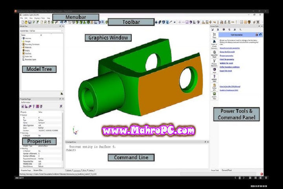This screenshot has height=189, width=283.
Task: Click the Define BCs sidebar icon
Action: pyautogui.click(x=214, y=87)
